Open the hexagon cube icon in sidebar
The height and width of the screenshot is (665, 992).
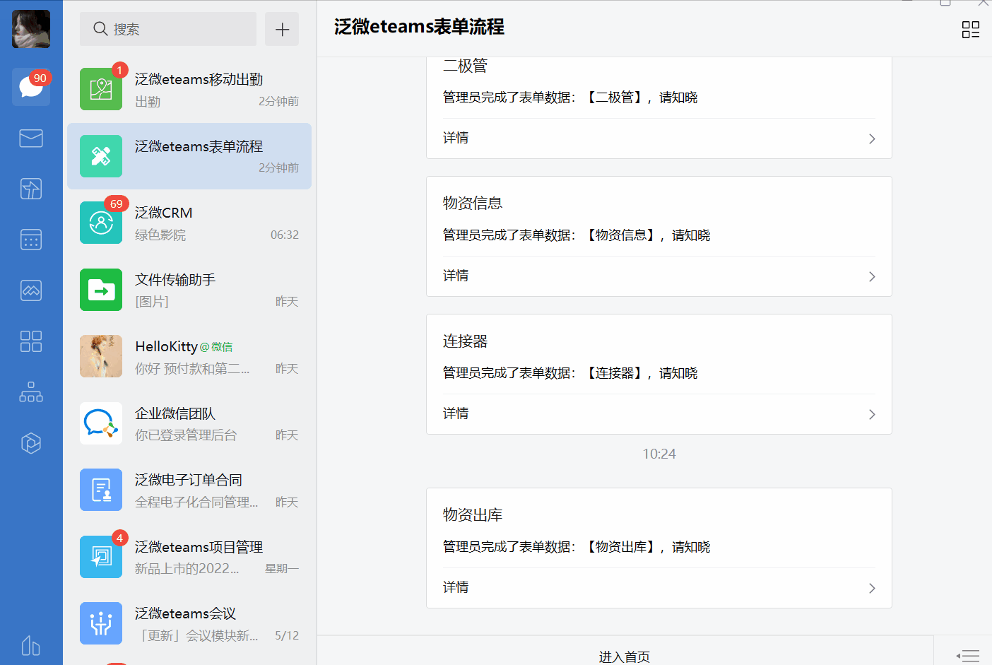tap(31, 443)
